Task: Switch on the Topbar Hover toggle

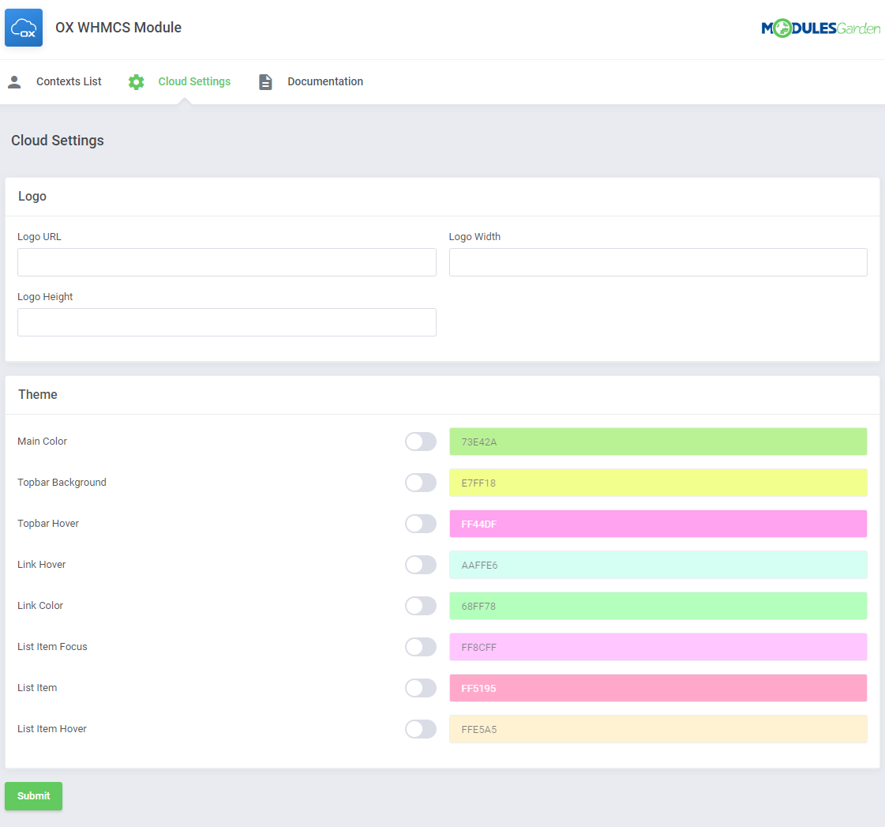Action: [x=421, y=524]
